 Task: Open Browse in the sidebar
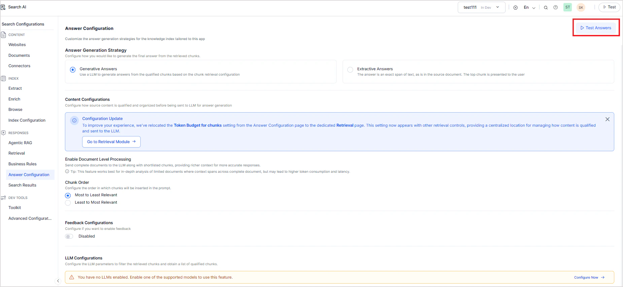point(15,110)
